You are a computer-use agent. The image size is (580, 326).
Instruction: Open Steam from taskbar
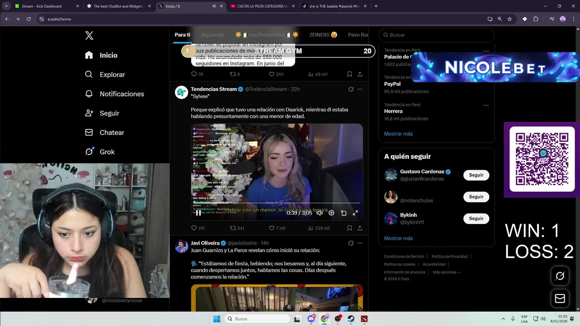[351, 319]
